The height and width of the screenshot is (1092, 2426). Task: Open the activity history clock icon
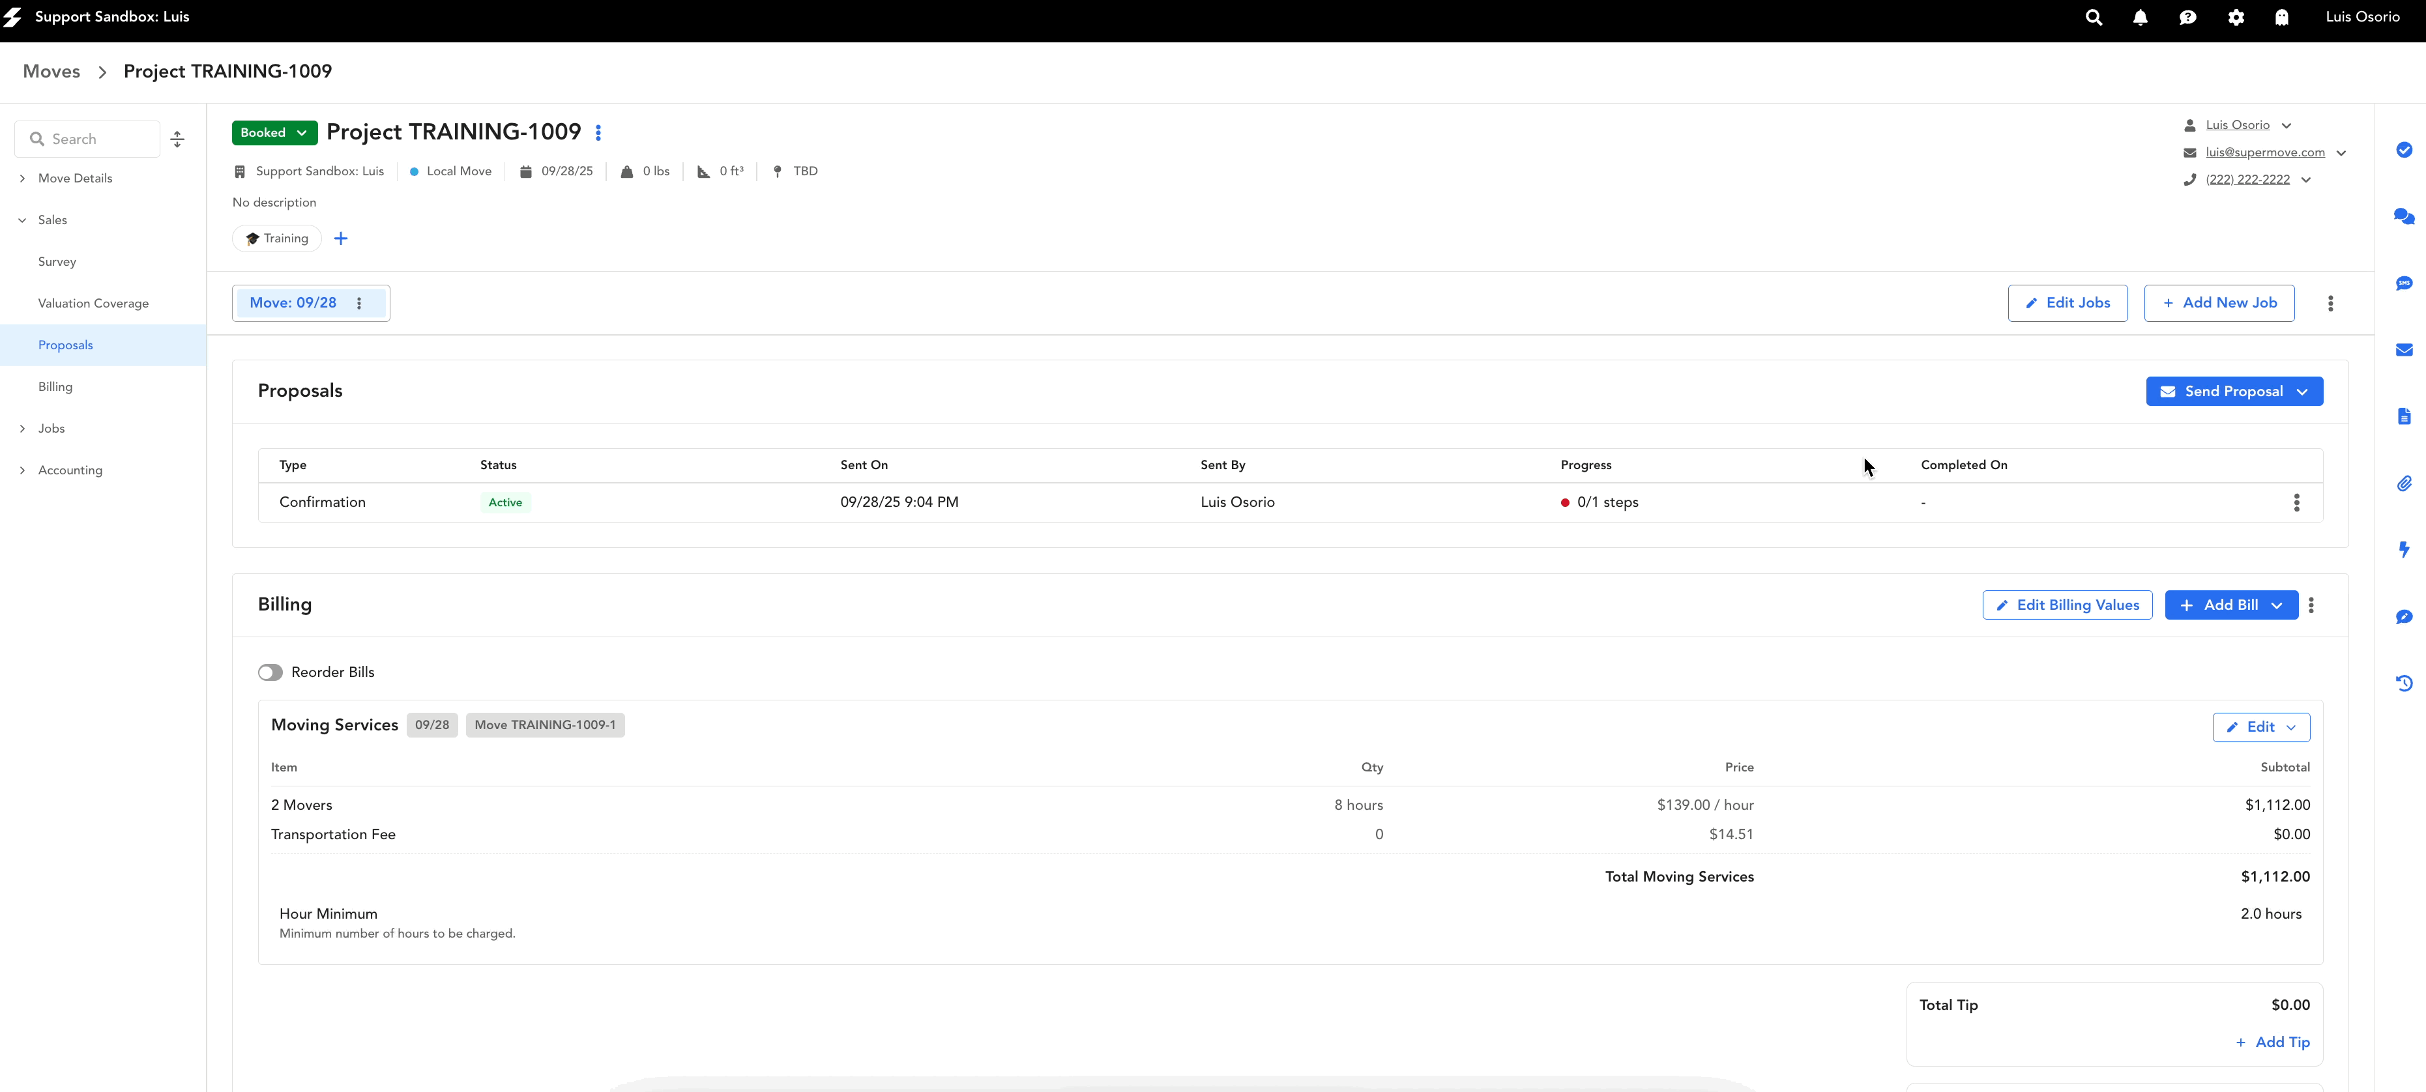(2403, 683)
